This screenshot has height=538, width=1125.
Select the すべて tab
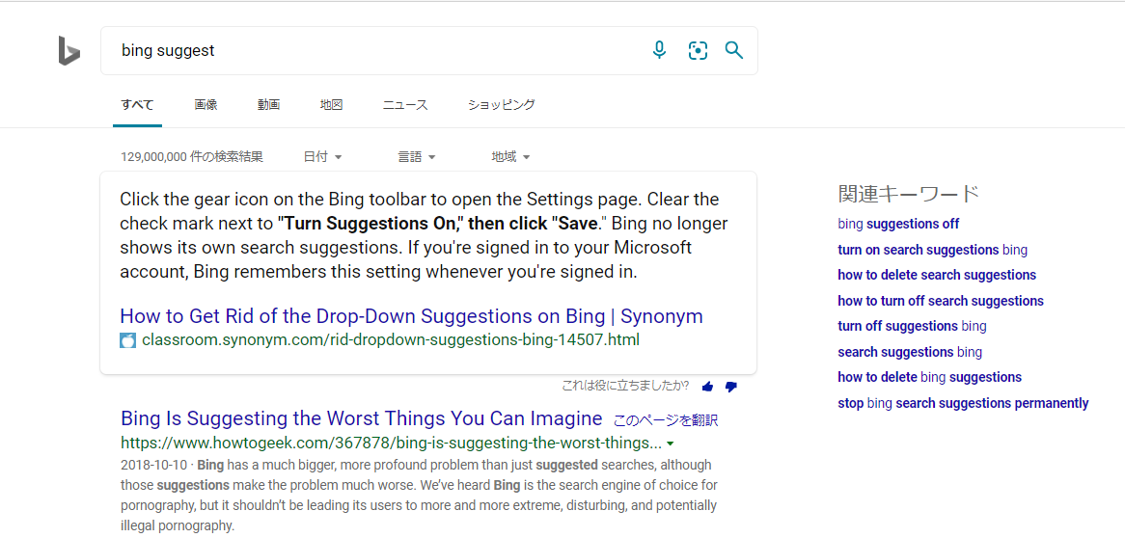pyautogui.click(x=137, y=105)
